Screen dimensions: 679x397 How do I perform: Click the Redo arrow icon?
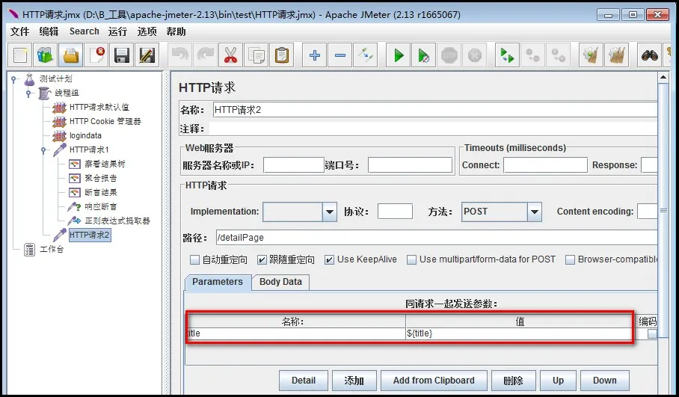(205, 55)
